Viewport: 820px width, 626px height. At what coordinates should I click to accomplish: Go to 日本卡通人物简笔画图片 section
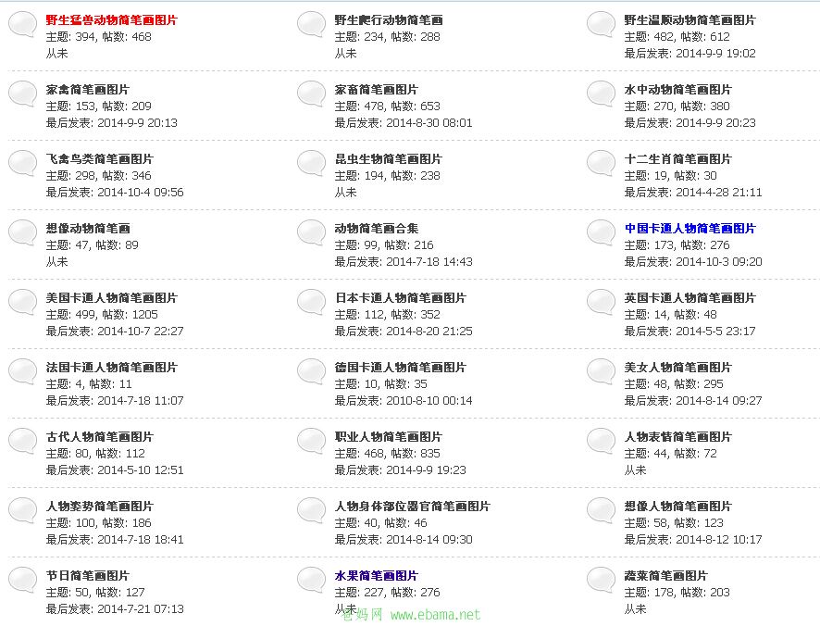400,298
